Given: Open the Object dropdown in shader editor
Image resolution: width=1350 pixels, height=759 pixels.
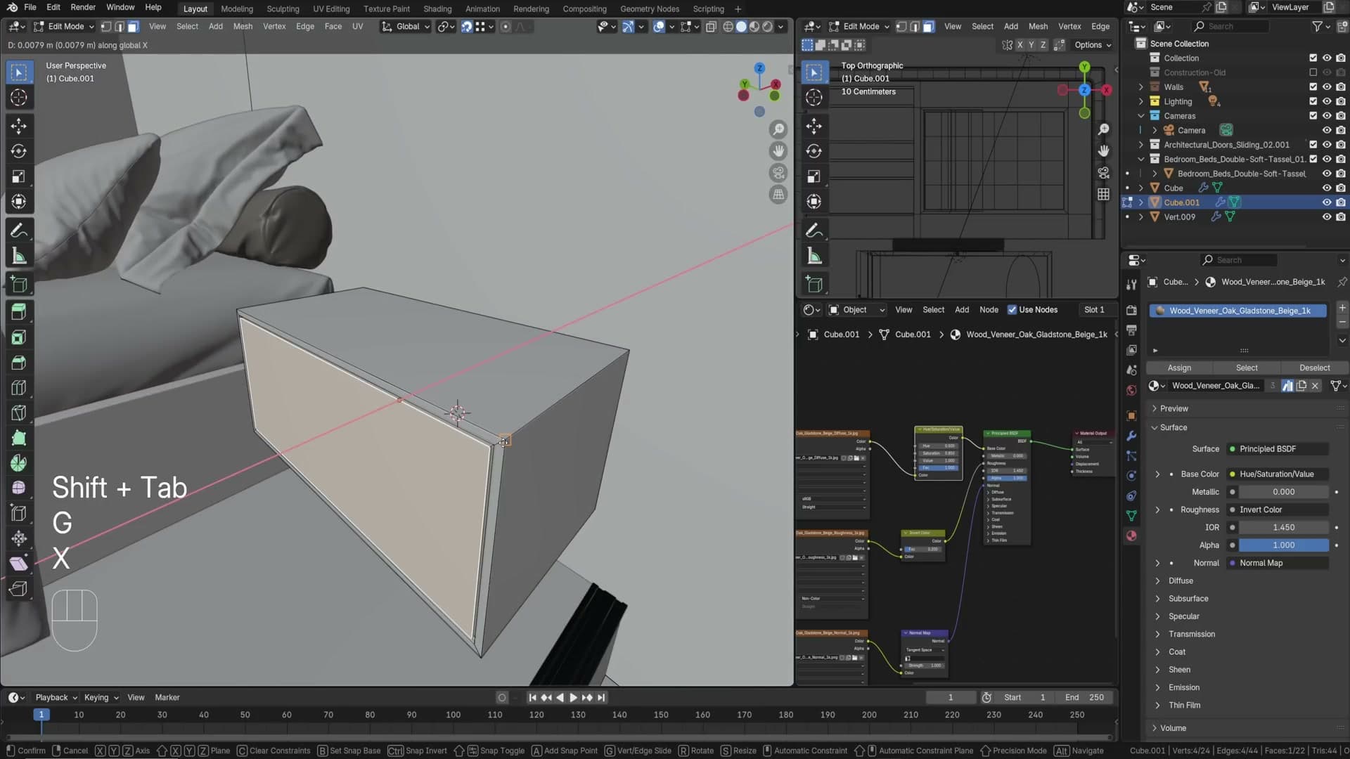Looking at the screenshot, I should [857, 310].
